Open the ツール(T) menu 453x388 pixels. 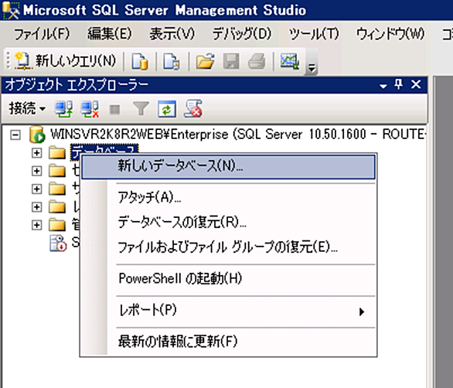(x=314, y=34)
